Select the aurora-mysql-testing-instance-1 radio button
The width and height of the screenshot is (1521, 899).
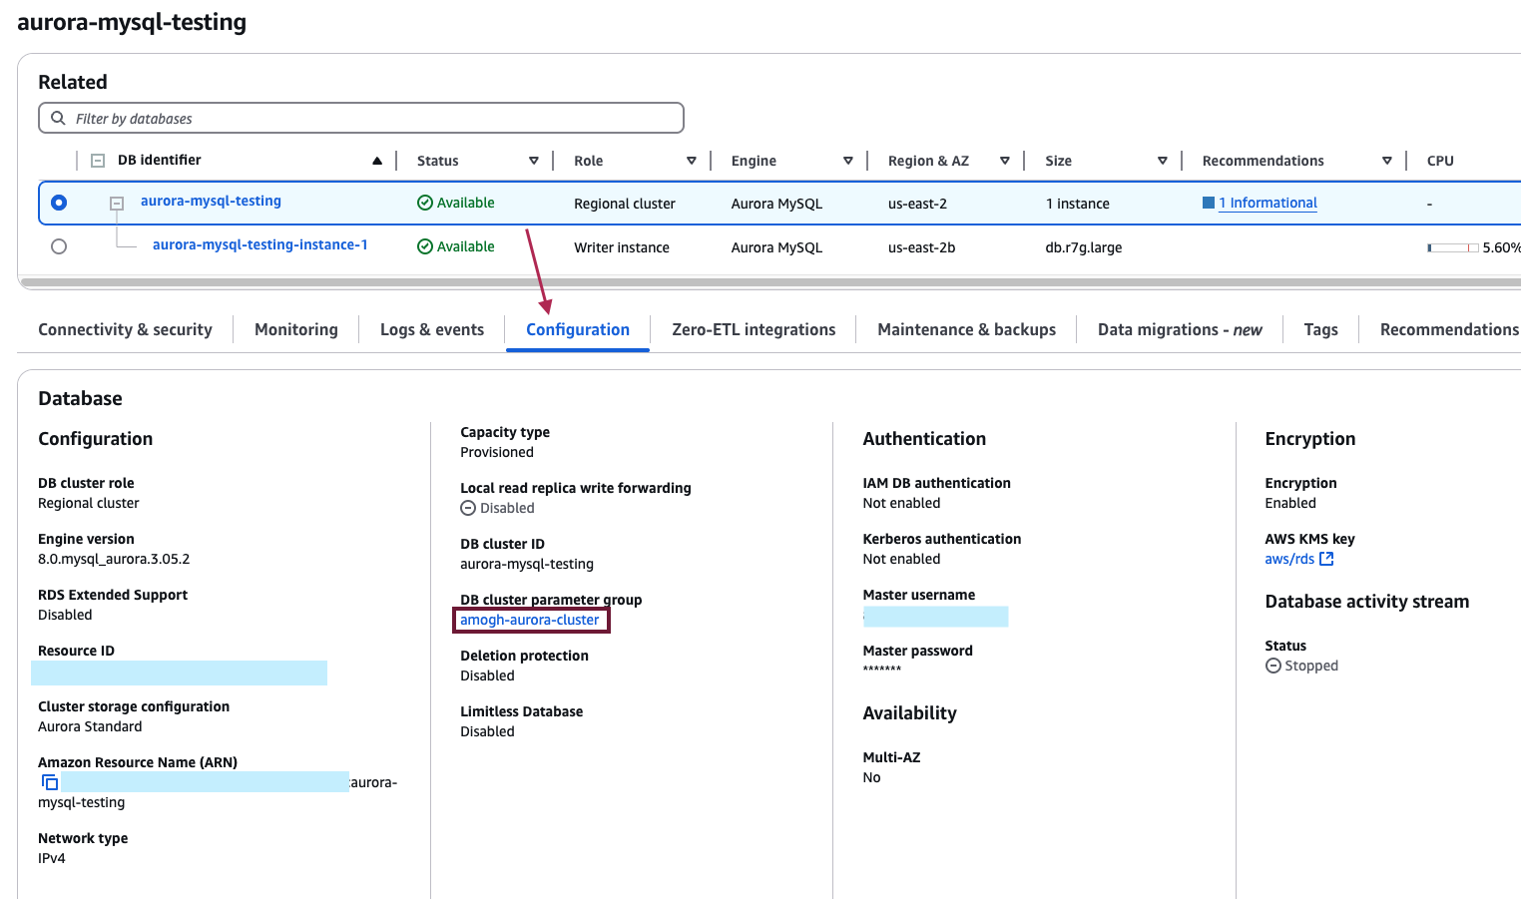(59, 246)
